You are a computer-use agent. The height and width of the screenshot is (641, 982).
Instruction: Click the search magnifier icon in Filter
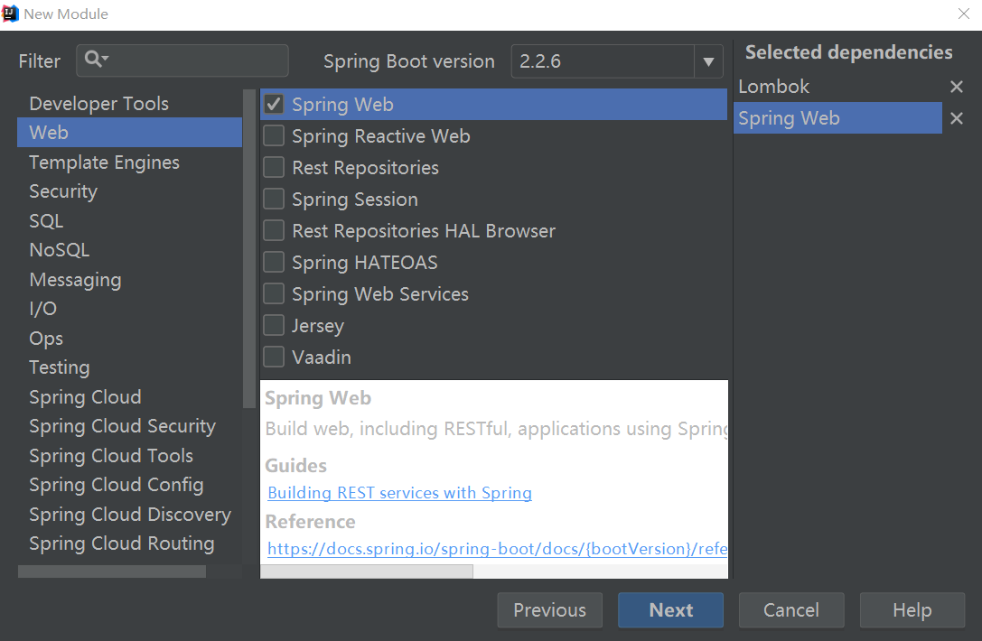pyautogui.click(x=93, y=60)
